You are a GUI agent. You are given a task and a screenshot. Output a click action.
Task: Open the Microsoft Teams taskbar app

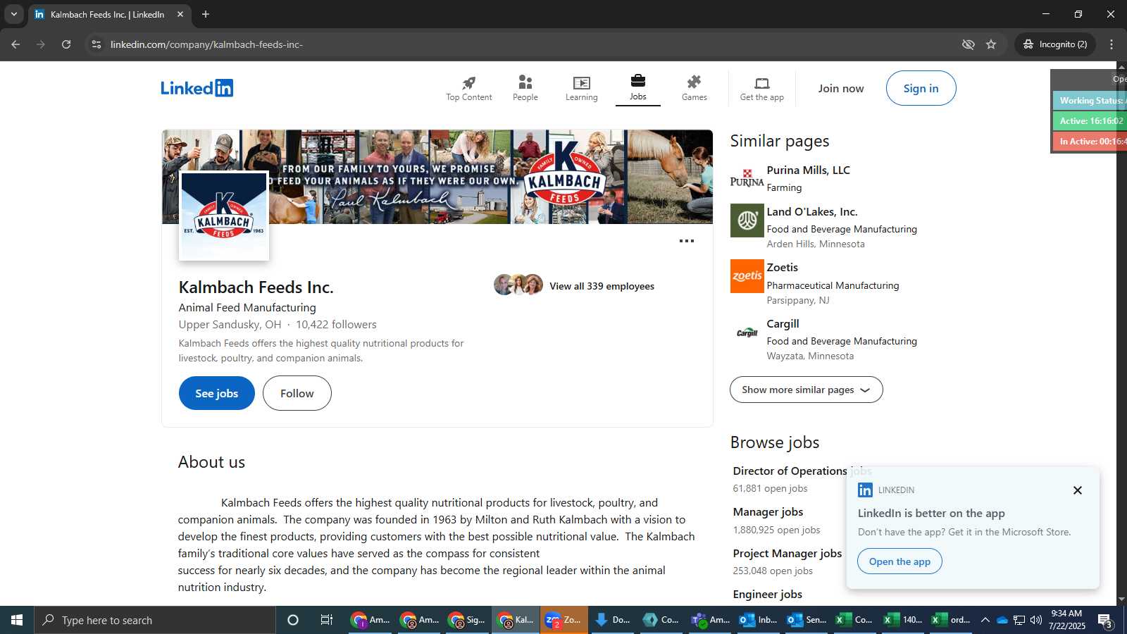tap(711, 620)
